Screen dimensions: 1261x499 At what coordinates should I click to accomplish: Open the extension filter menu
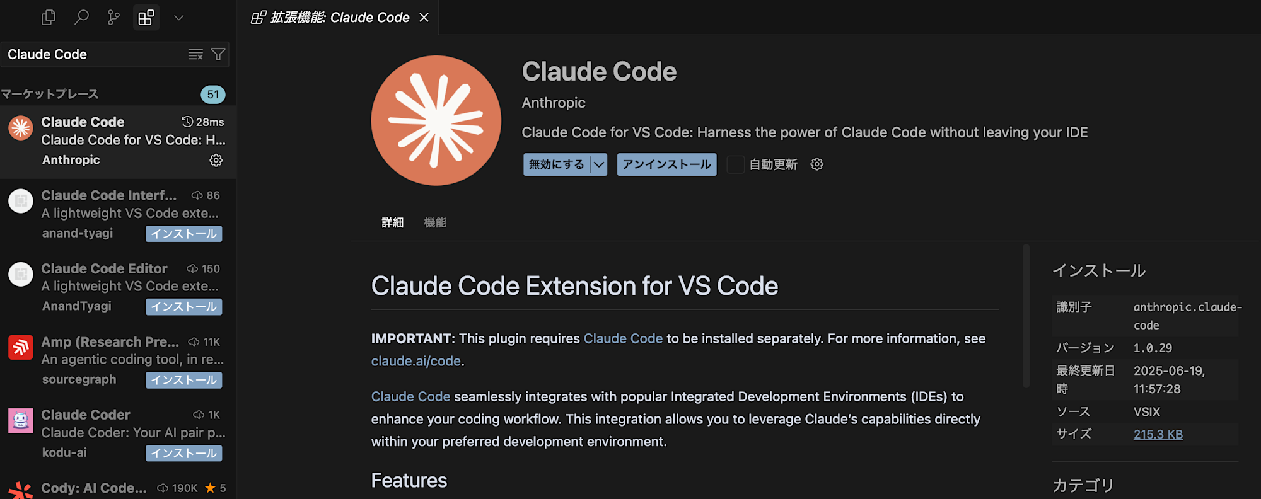(218, 54)
